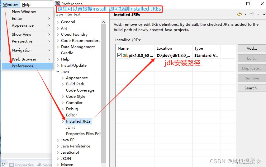Click the Properties tab icon
Viewport: 266px width, 167px height.
[12, 165]
